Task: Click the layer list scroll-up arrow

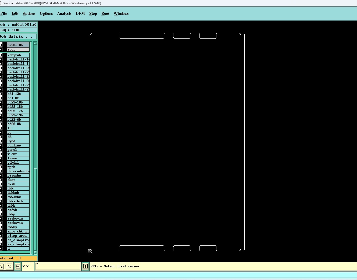Action: (35, 43)
